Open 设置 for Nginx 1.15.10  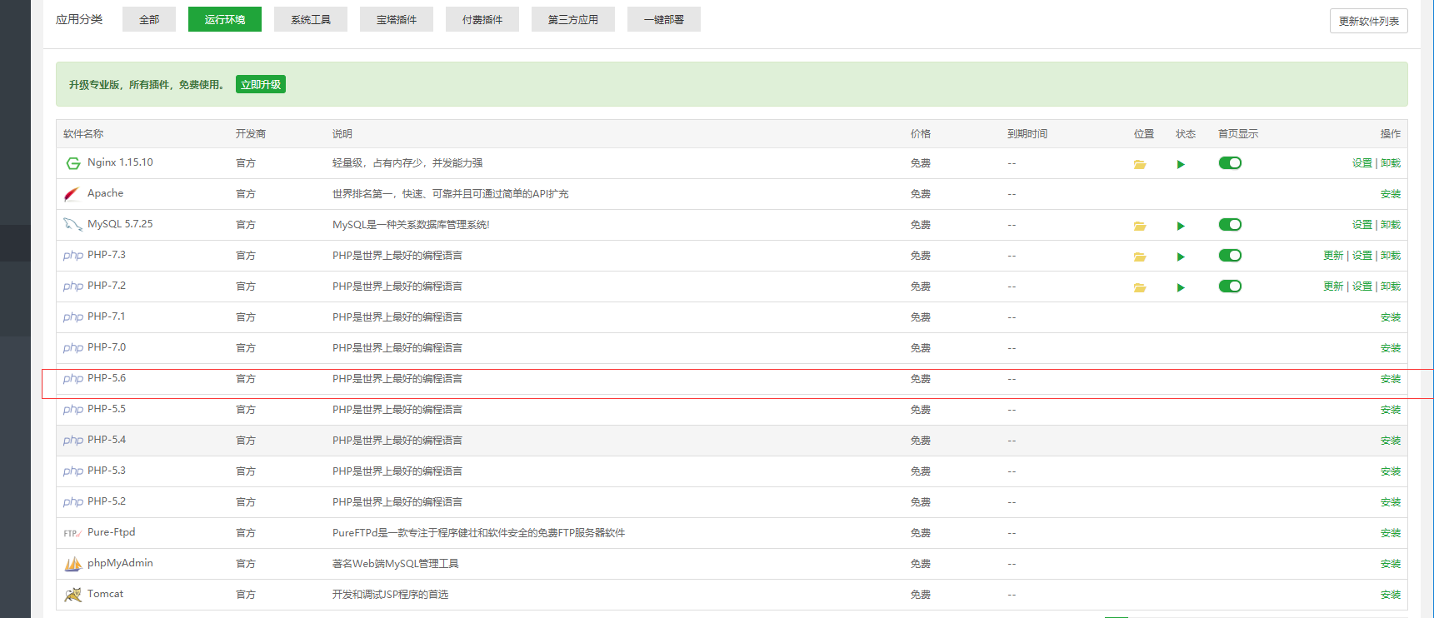point(1362,163)
